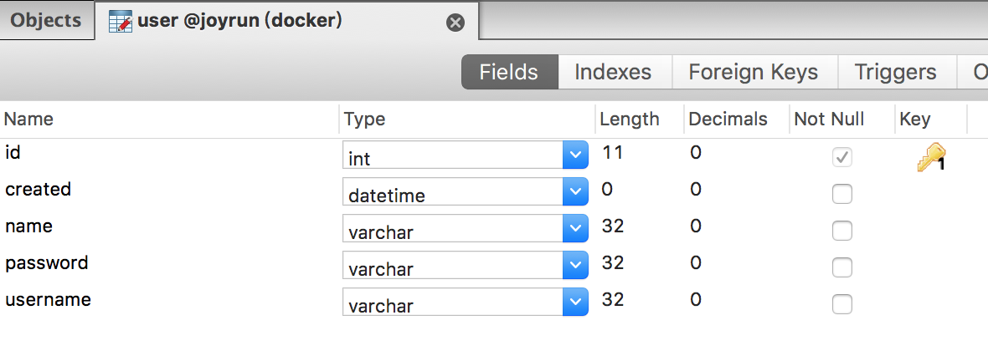Image resolution: width=988 pixels, height=351 pixels.
Task: Toggle Not Null checkbox for created field
Action: click(x=842, y=194)
